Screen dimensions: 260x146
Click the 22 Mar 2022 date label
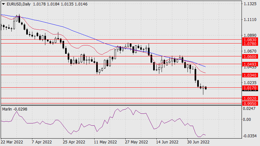(x=12, y=142)
